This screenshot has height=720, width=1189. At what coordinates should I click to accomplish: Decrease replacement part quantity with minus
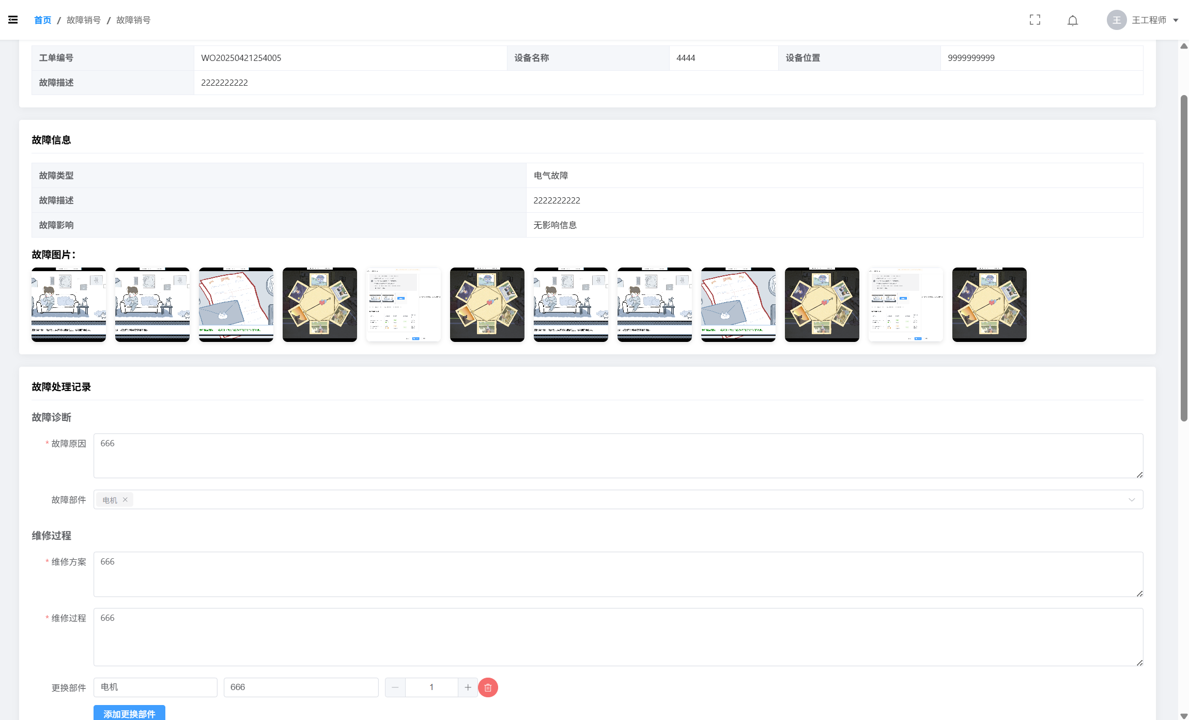tap(395, 687)
